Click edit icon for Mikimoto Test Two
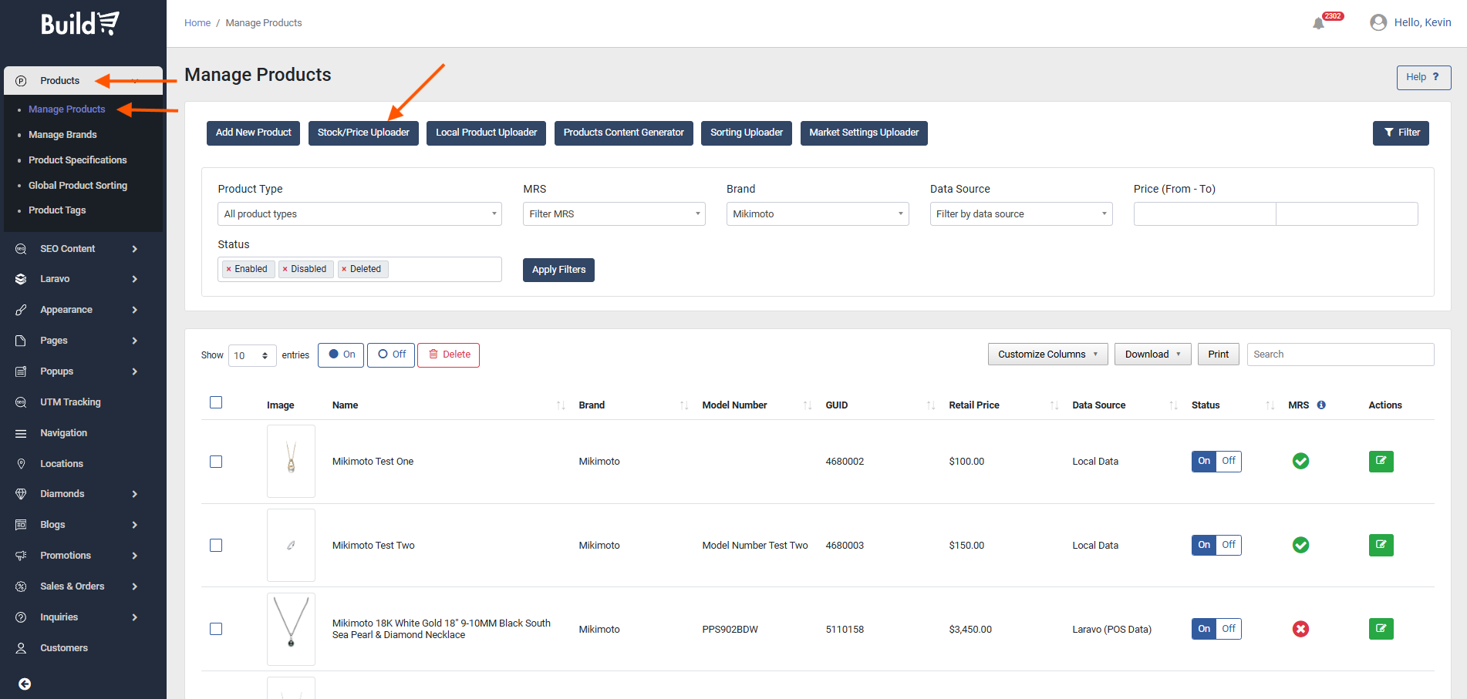The image size is (1467, 699). pyautogui.click(x=1381, y=546)
